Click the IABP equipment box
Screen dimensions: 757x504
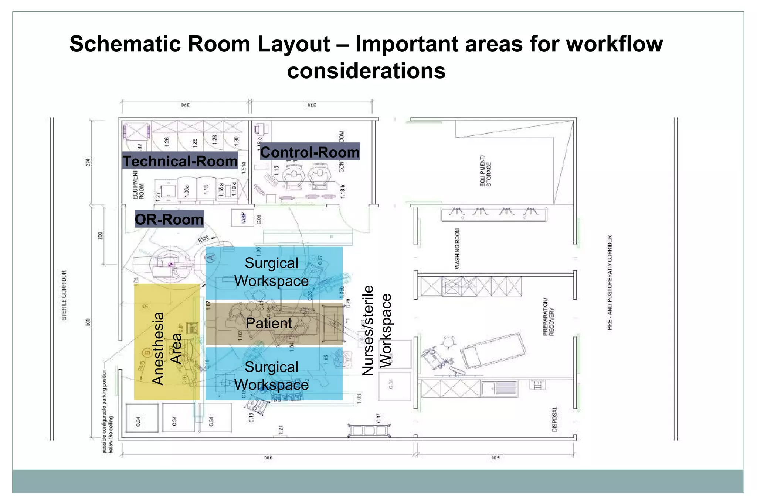242,218
